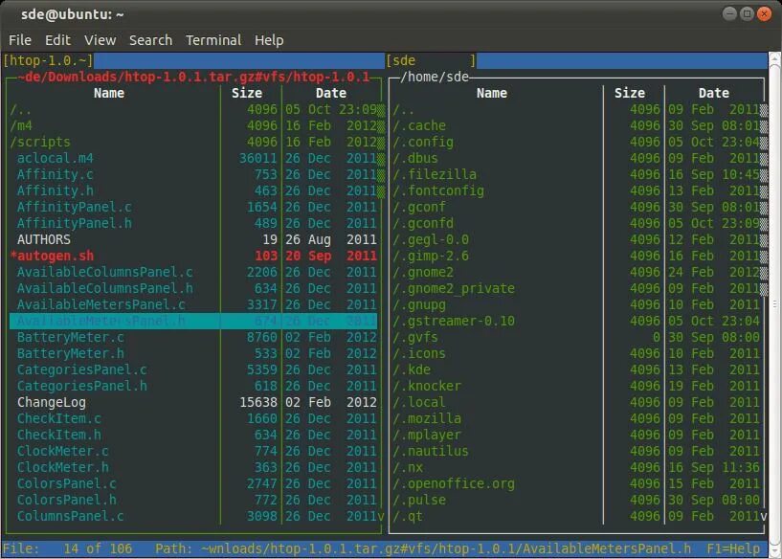Select the /.config directory
Screen dimensions: 782x559
(576, 142)
